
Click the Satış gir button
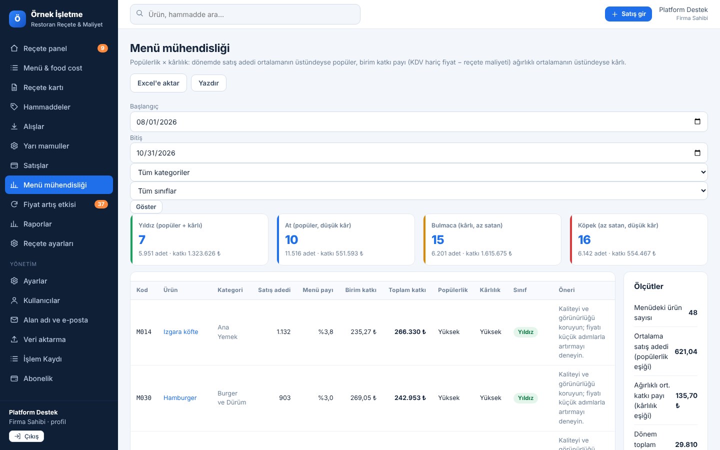pos(628,14)
